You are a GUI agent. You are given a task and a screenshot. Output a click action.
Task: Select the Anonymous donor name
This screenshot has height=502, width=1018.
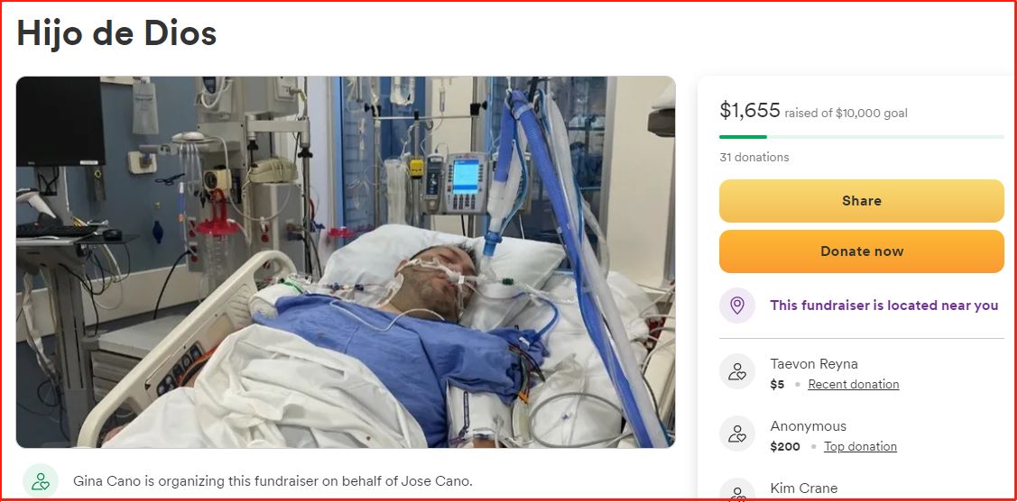point(809,426)
